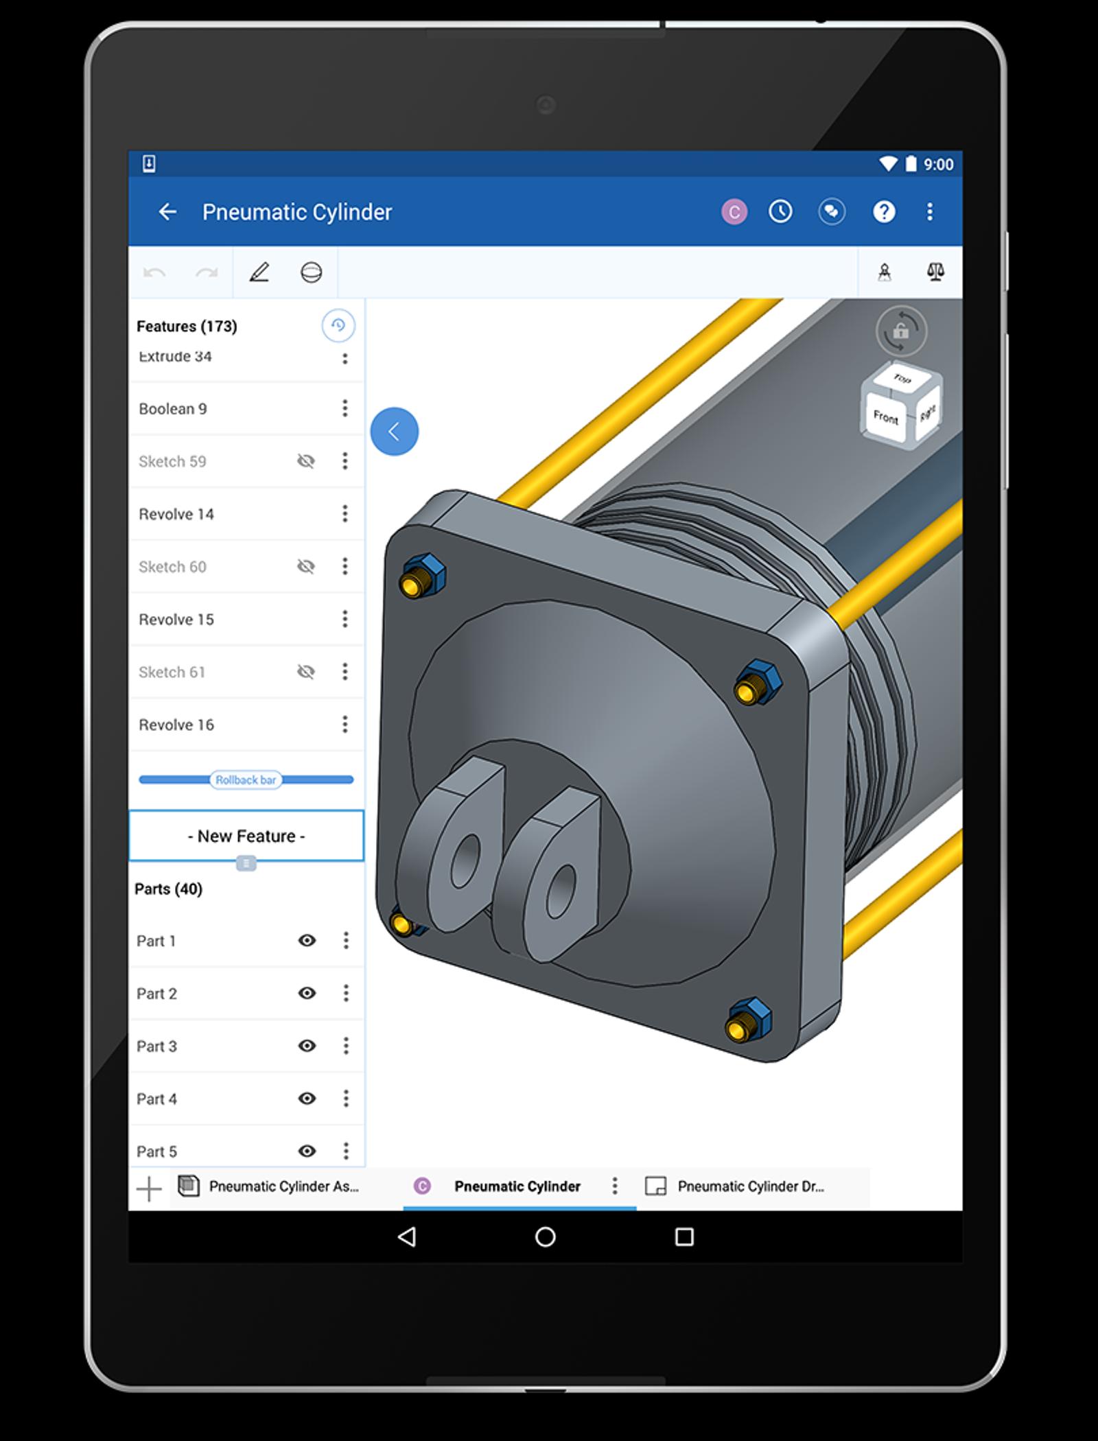Hide Part 1 using eye icon
This screenshot has width=1098, height=1441.
(x=307, y=940)
